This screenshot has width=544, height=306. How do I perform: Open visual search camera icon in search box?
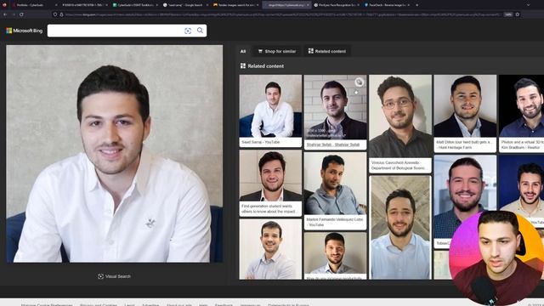[x=188, y=31]
